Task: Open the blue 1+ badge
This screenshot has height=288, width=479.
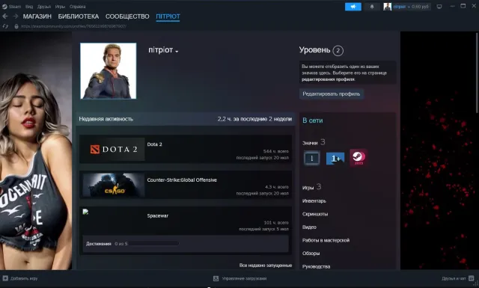Action: pyautogui.click(x=335, y=158)
